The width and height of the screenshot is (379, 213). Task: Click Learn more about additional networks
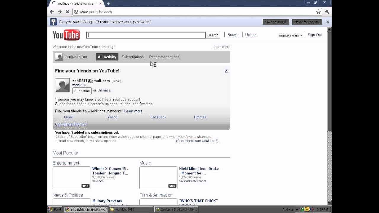click(133, 111)
